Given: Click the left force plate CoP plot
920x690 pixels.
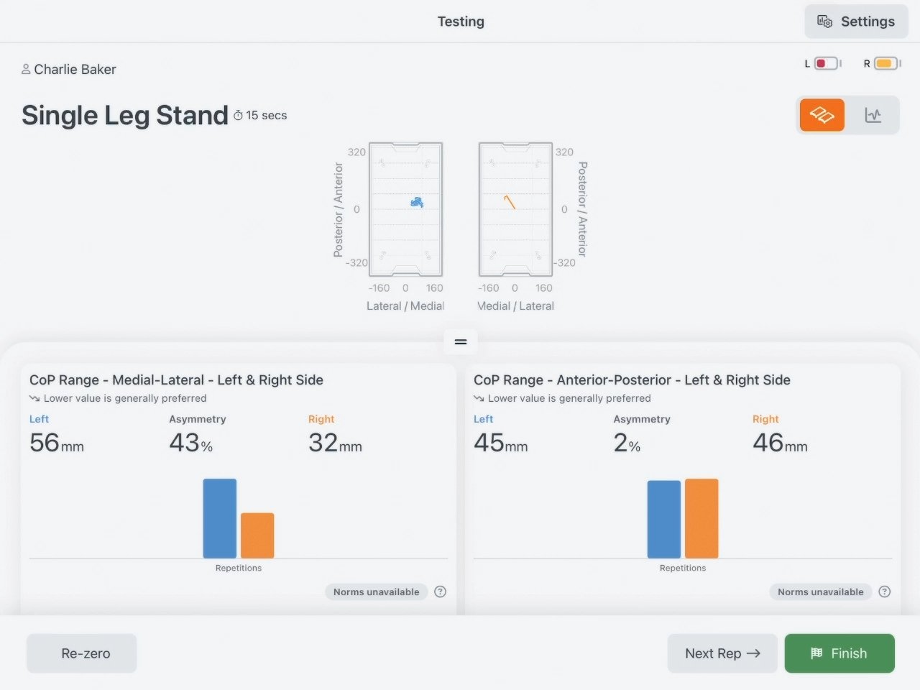Looking at the screenshot, I should (405, 209).
